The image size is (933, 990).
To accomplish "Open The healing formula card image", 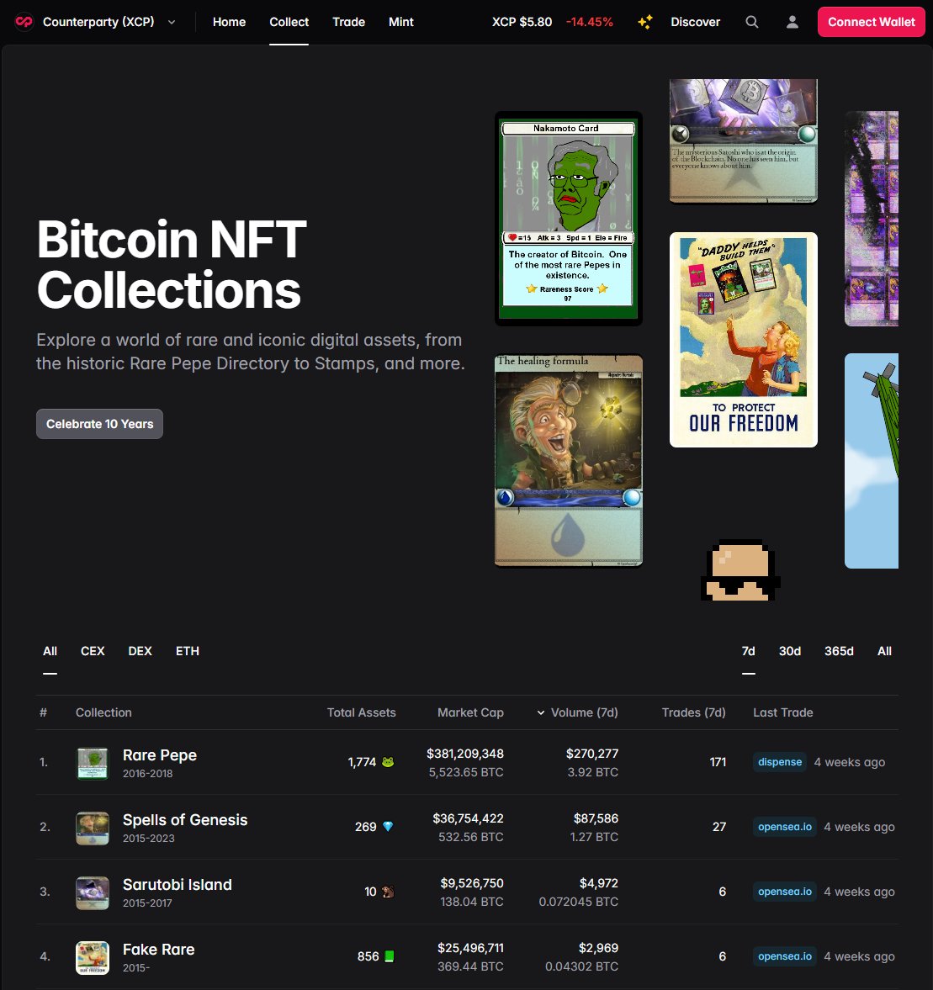I will coord(569,460).
